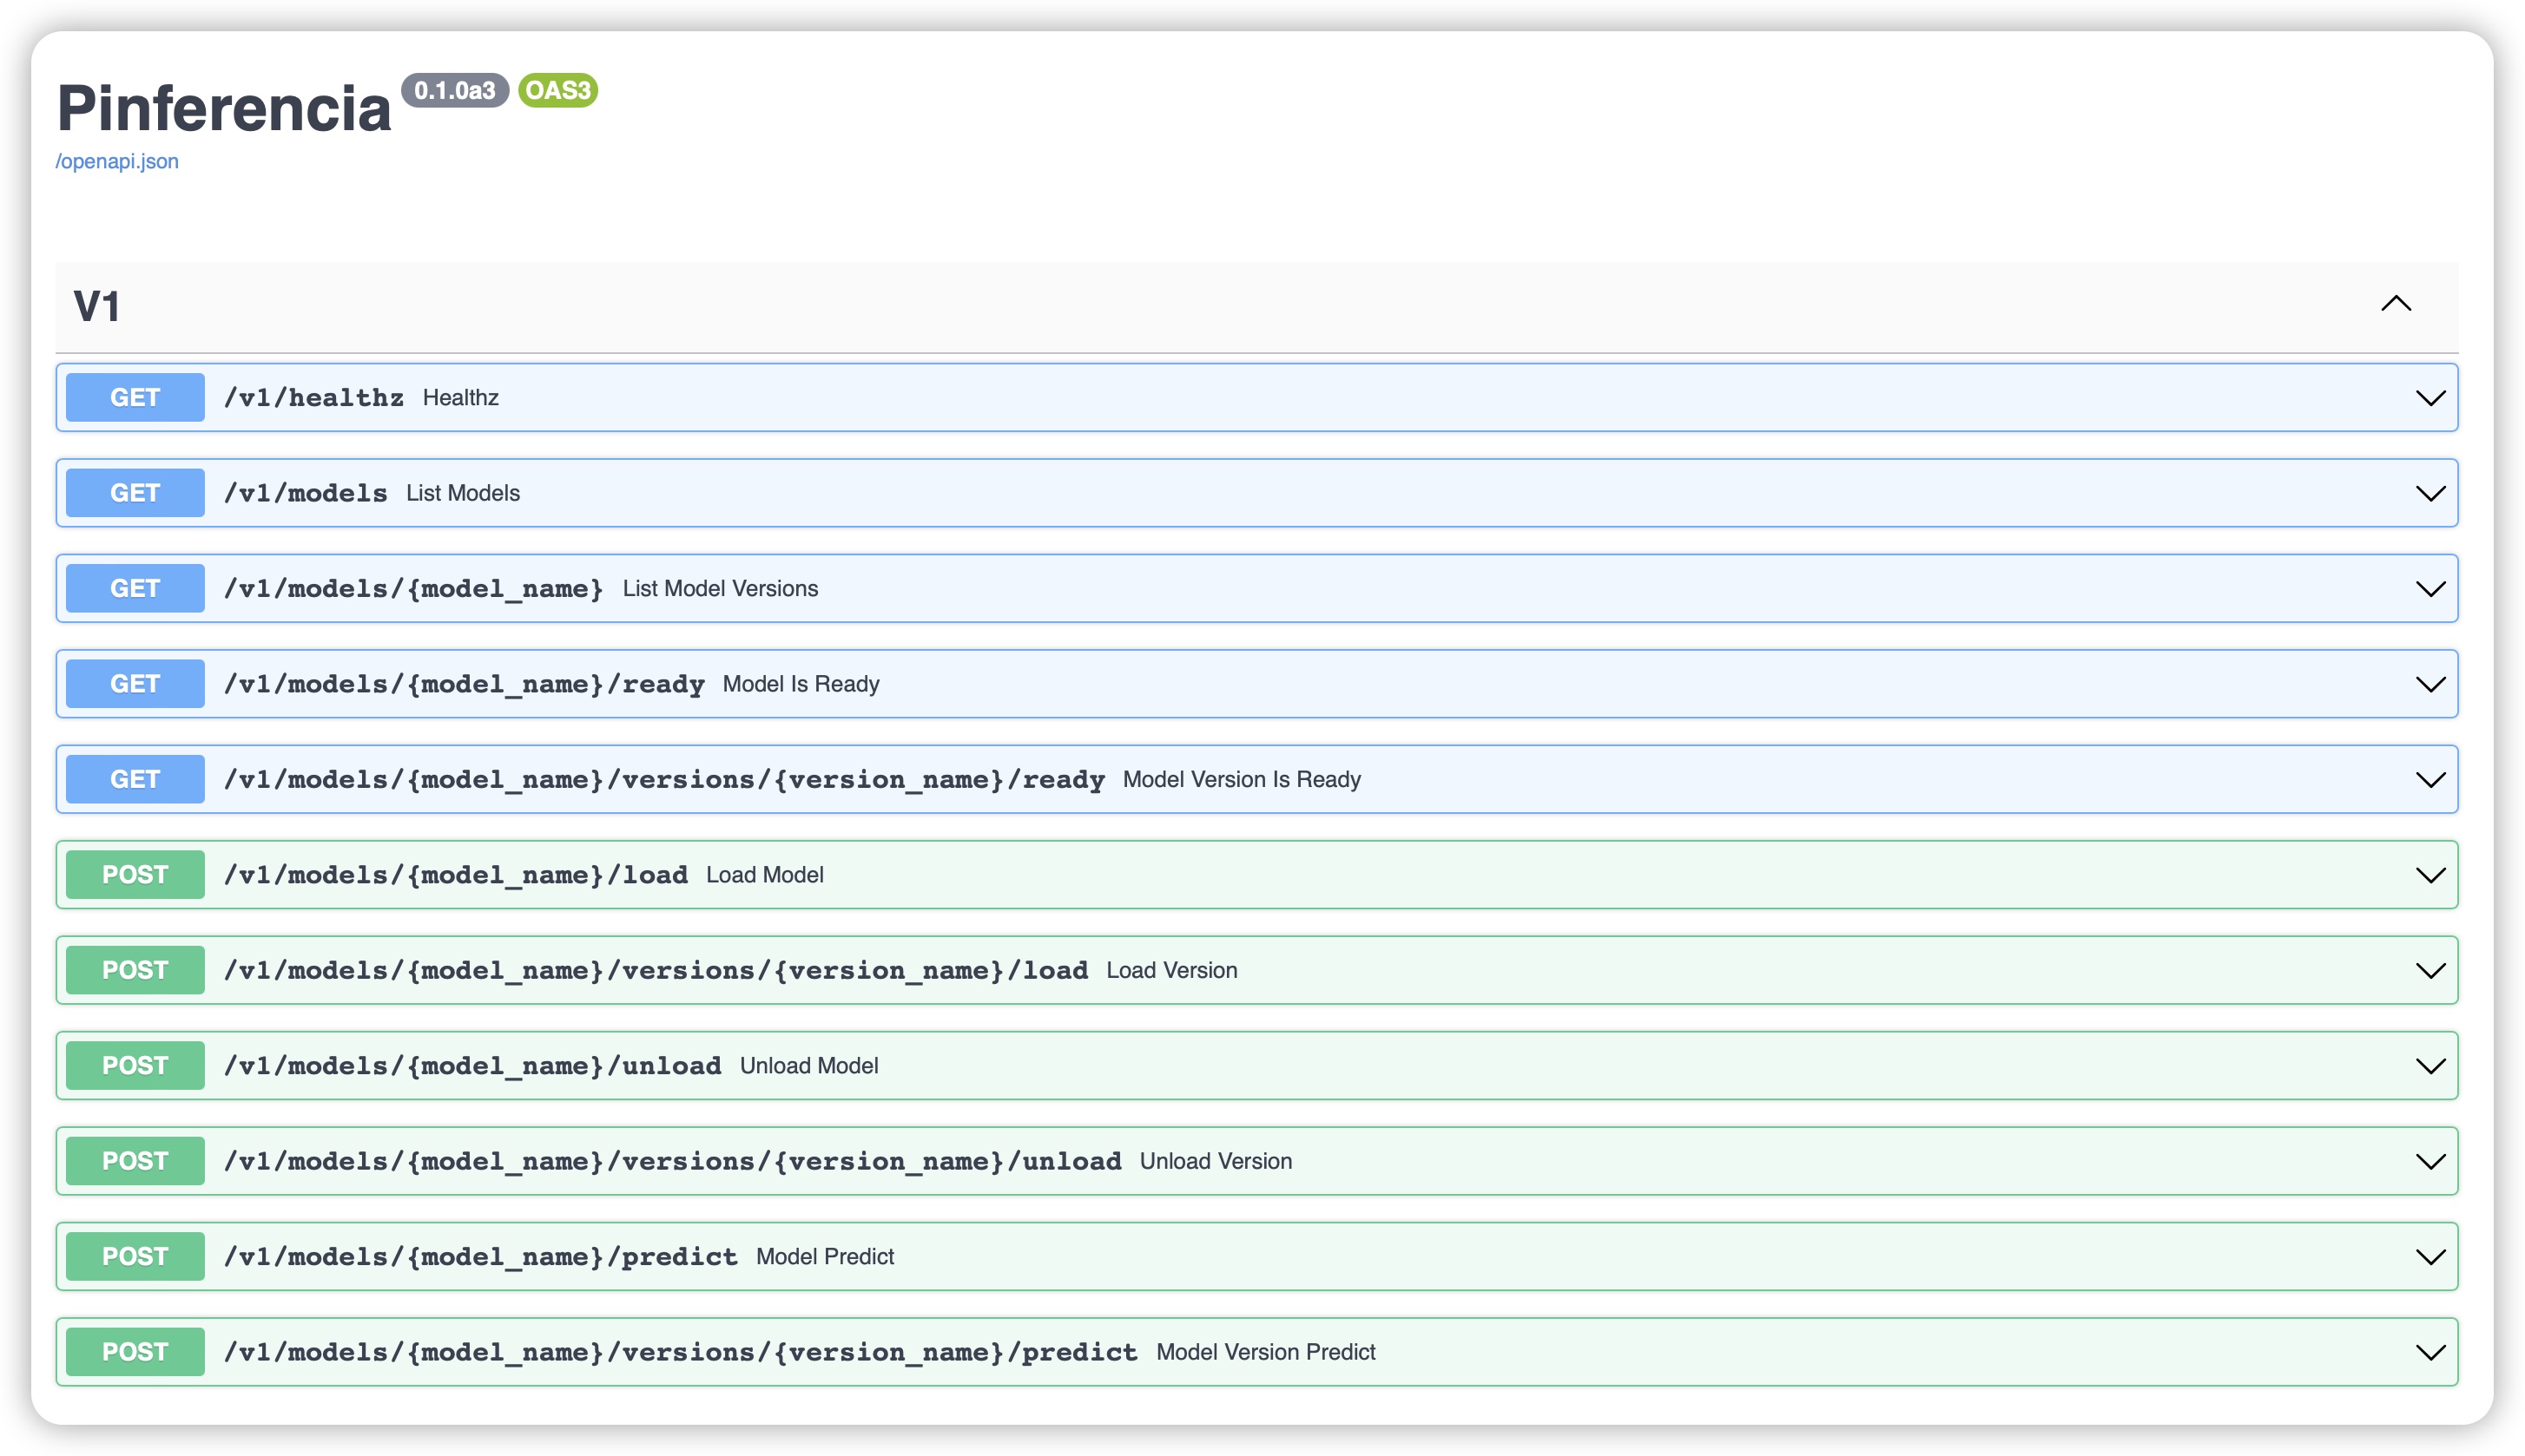Click the /v1/models/{model_name}/load path
2525x1456 pixels.
(456, 875)
